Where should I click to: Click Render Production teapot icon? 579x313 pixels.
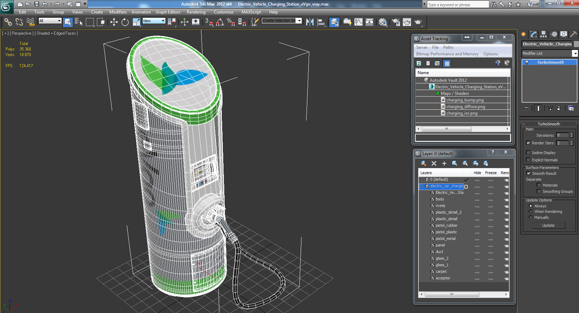click(418, 22)
